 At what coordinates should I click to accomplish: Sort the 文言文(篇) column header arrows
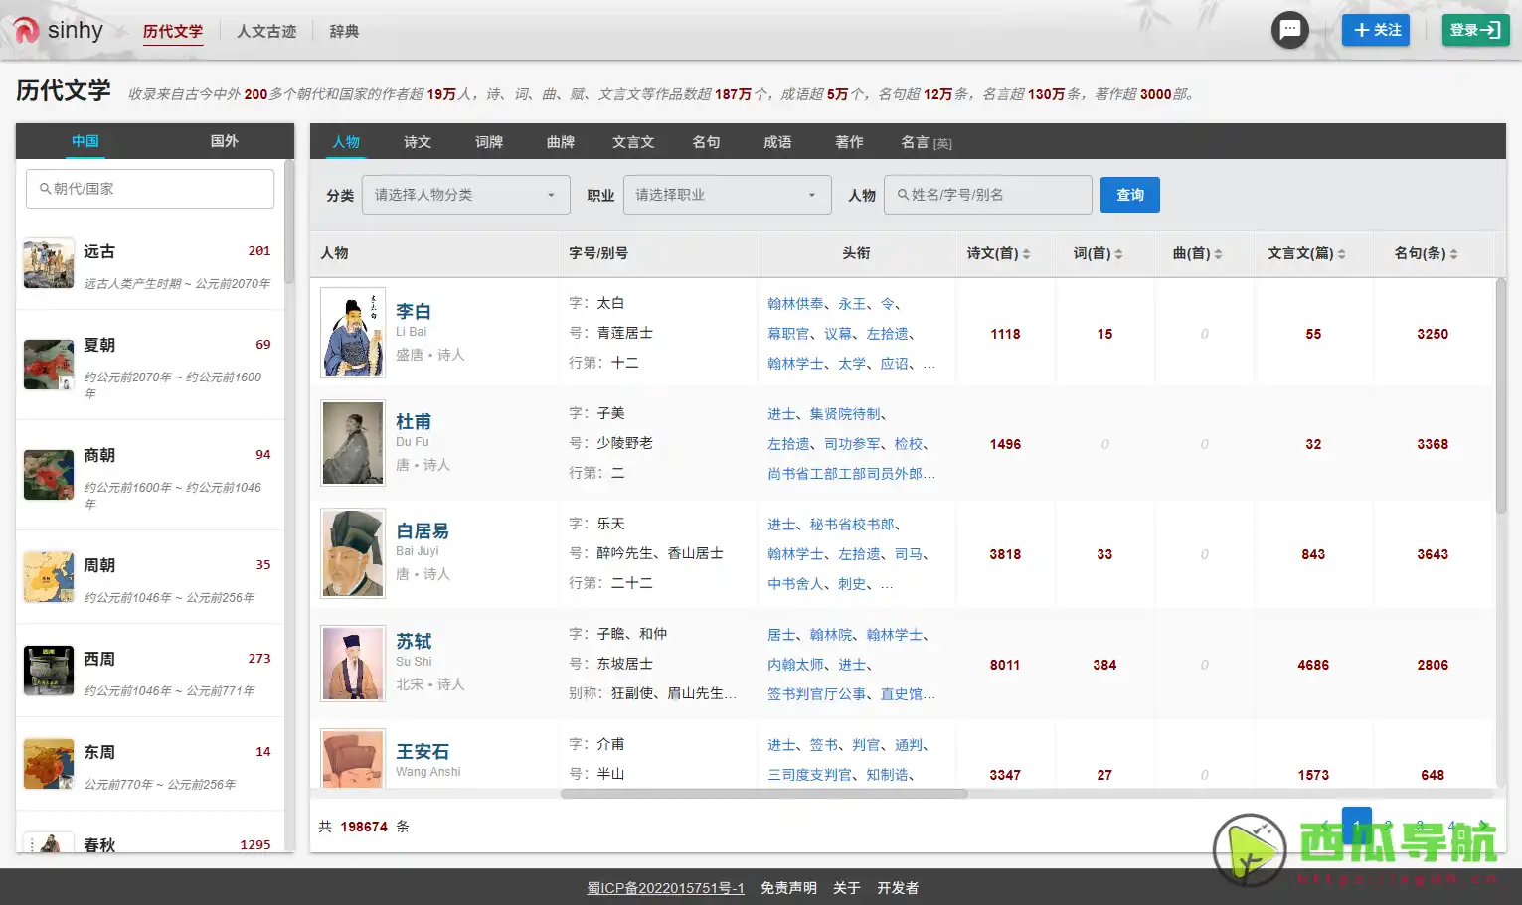point(1342,253)
